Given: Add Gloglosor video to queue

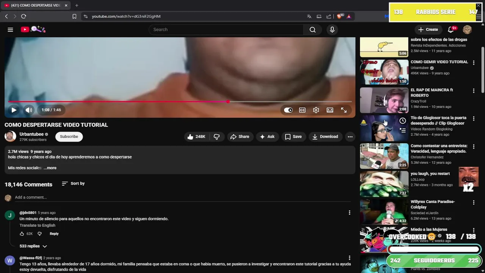Looking at the screenshot, I should coord(402,130).
